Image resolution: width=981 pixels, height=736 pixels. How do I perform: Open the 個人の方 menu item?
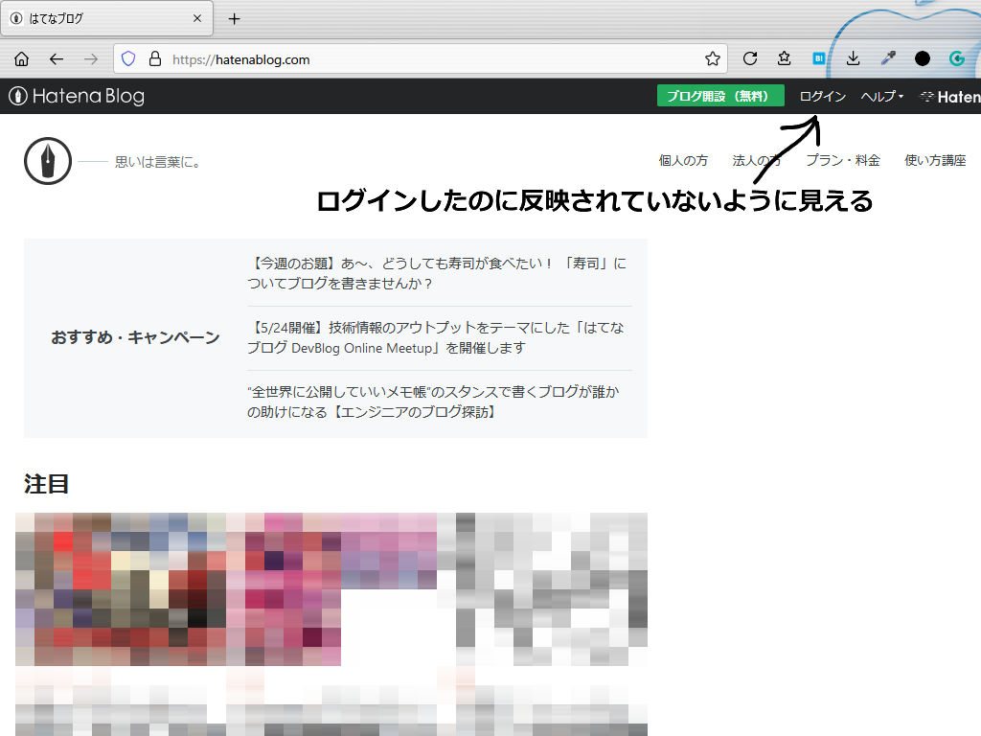[683, 161]
